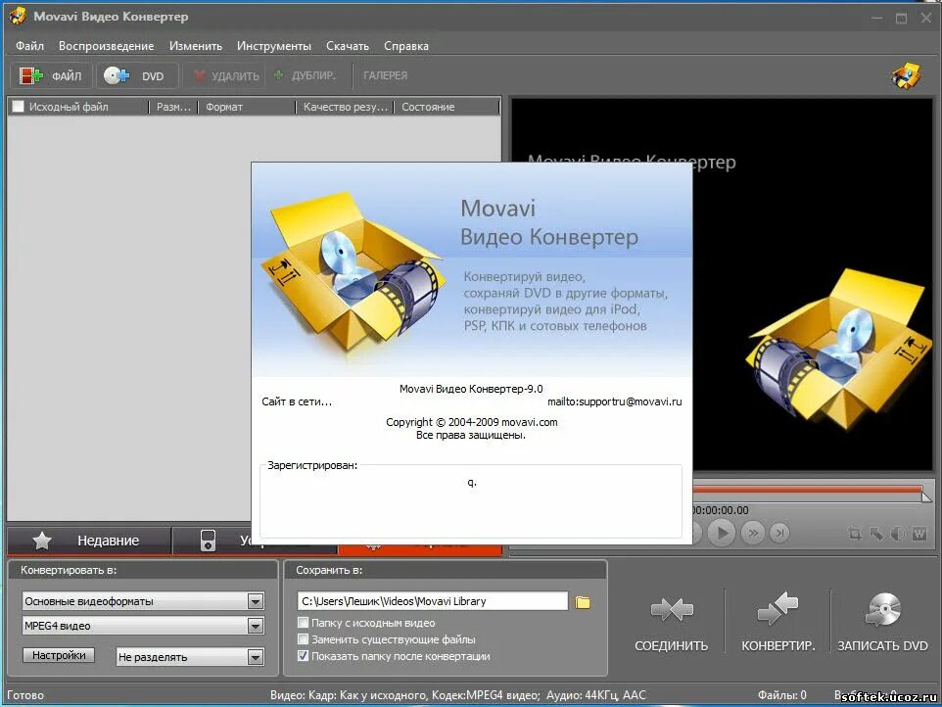Image resolution: width=942 pixels, height=707 pixels.
Task: Browse output folder with yellow folder icon
Action: coord(583,602)
